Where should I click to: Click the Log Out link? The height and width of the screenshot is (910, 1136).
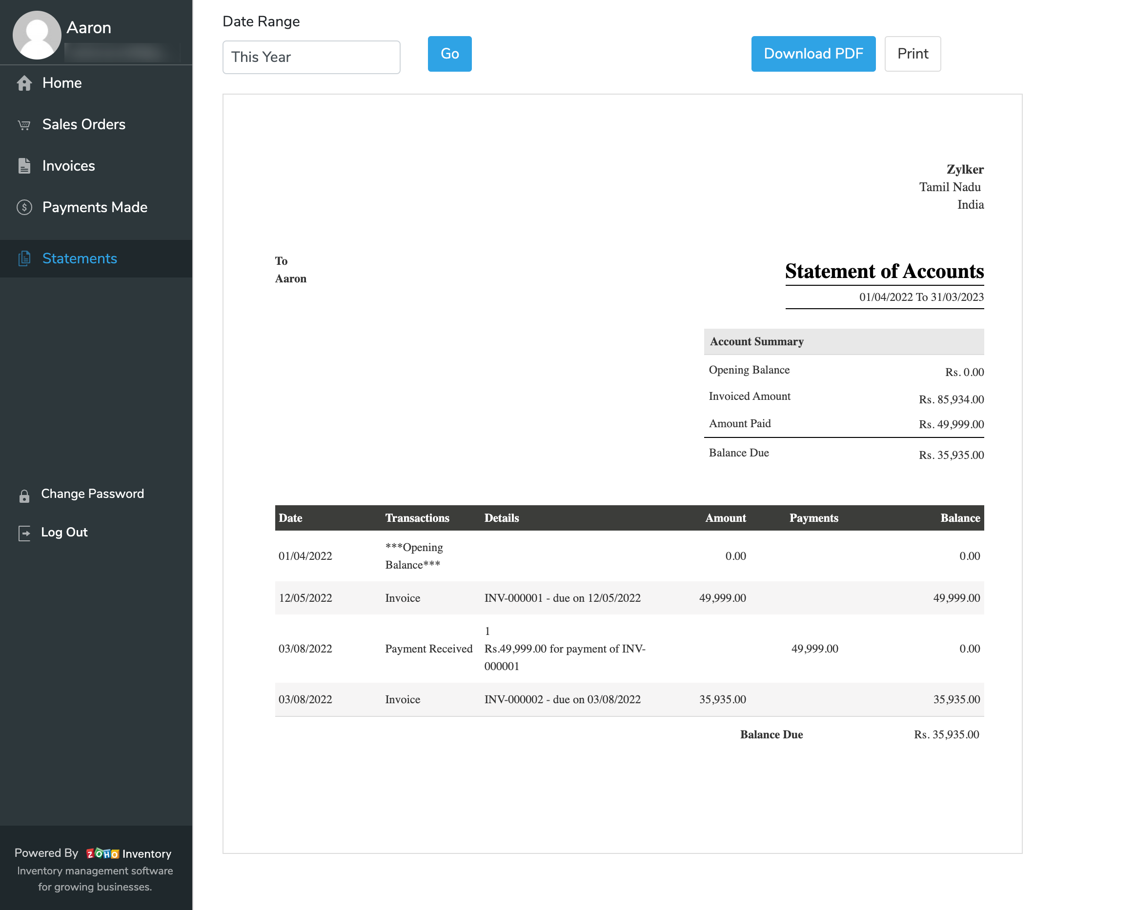(x=64, y=533)
